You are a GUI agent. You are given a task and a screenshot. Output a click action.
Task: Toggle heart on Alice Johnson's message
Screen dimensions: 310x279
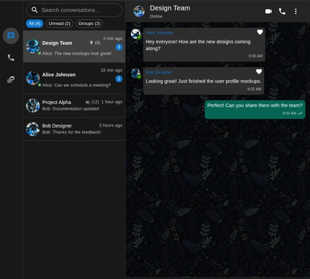pos(260,32)
